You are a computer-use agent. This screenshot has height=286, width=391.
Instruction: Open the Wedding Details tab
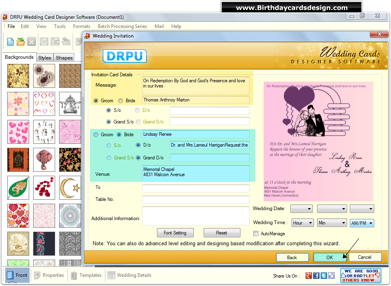click(x=130, y=275)
